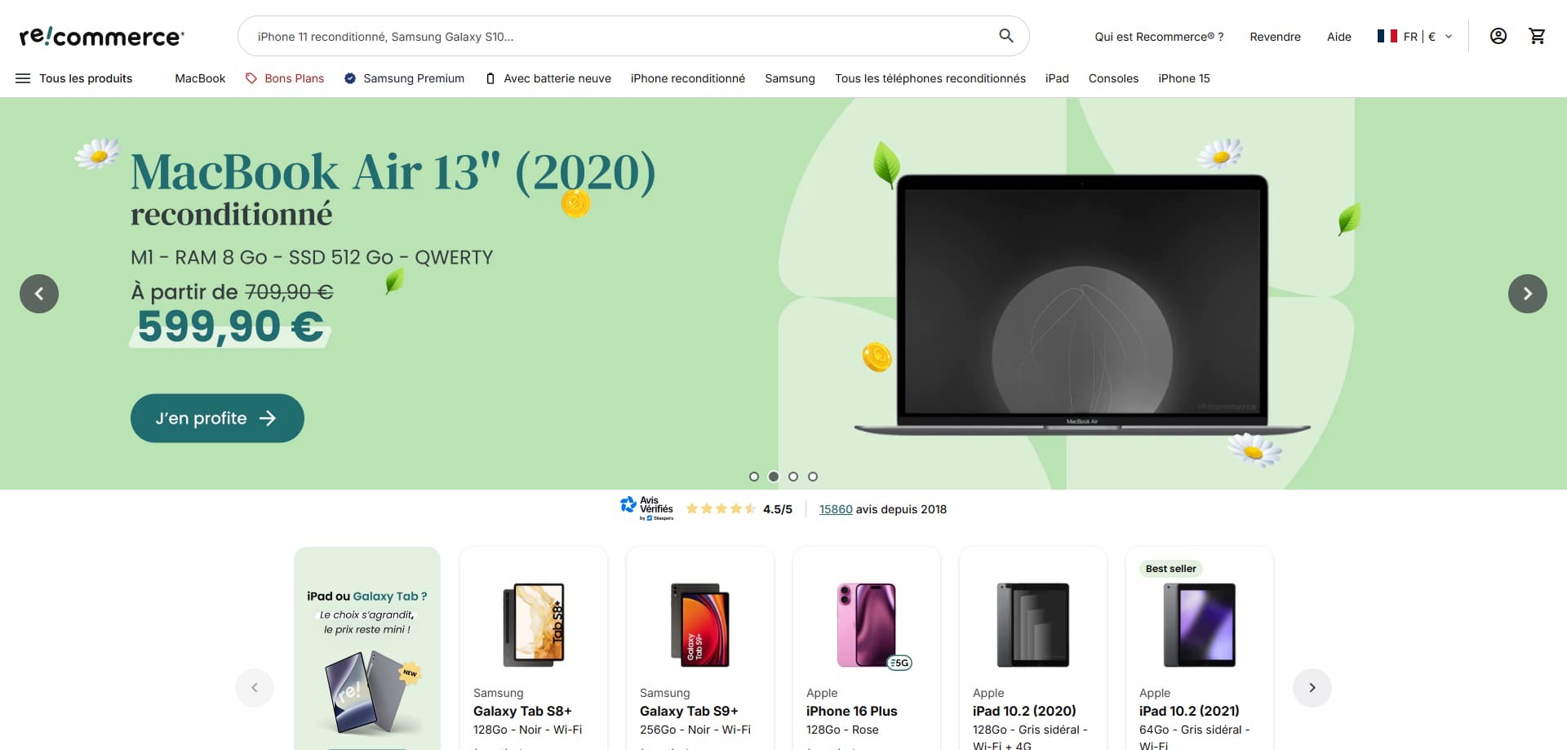
Task: Click the search magnifier icon
Action: click(x=1006, y=36)
